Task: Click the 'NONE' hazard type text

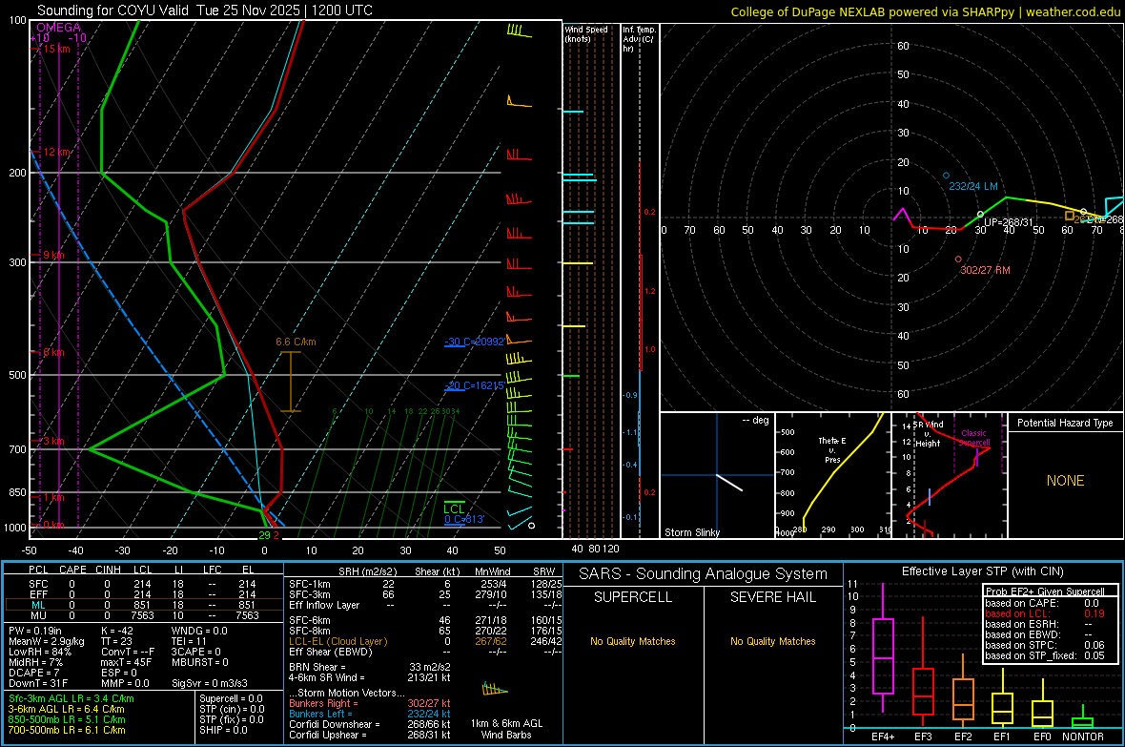Action: coord(1065,481)
